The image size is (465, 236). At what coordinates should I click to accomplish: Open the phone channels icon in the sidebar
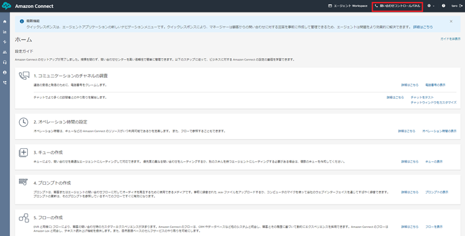pos(5,83)
